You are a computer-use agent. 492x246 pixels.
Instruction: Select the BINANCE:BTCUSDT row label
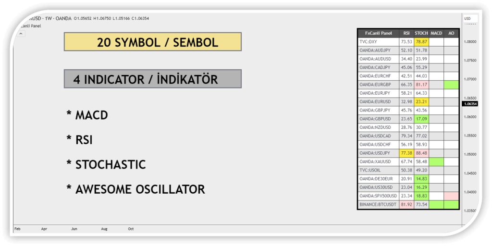[x=379, y=205]
